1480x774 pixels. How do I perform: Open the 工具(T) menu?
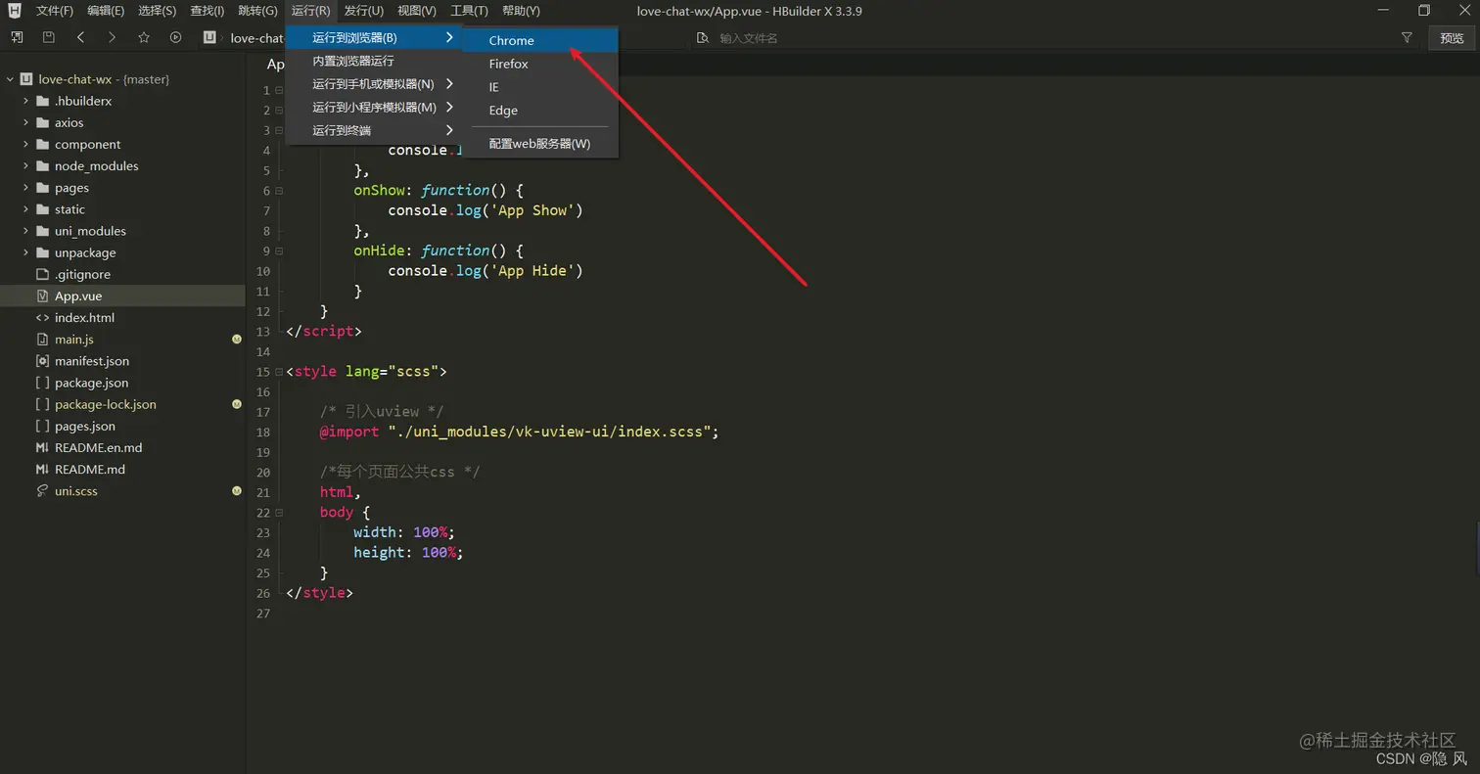point(470,11)
